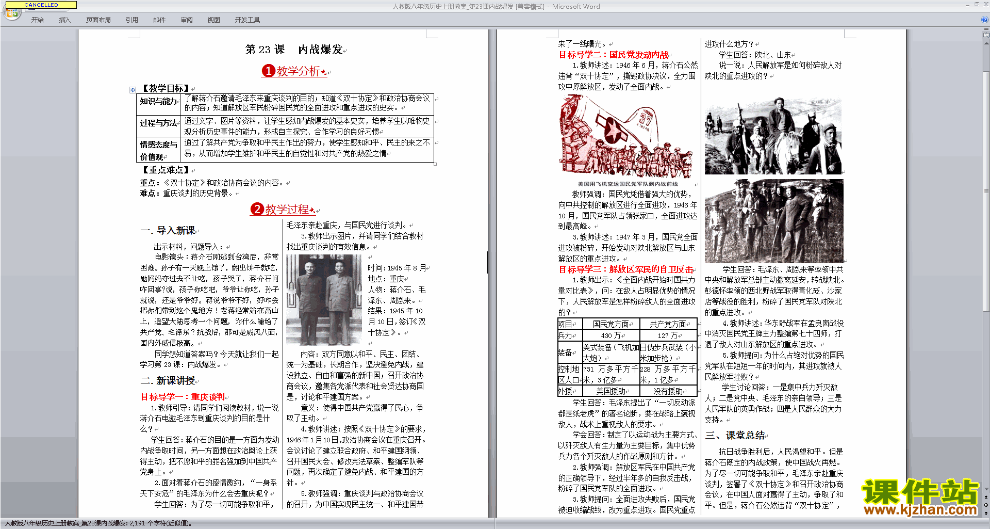Click the line 时间: 1945年8月

pyautogui.click(x=397, y=268)
